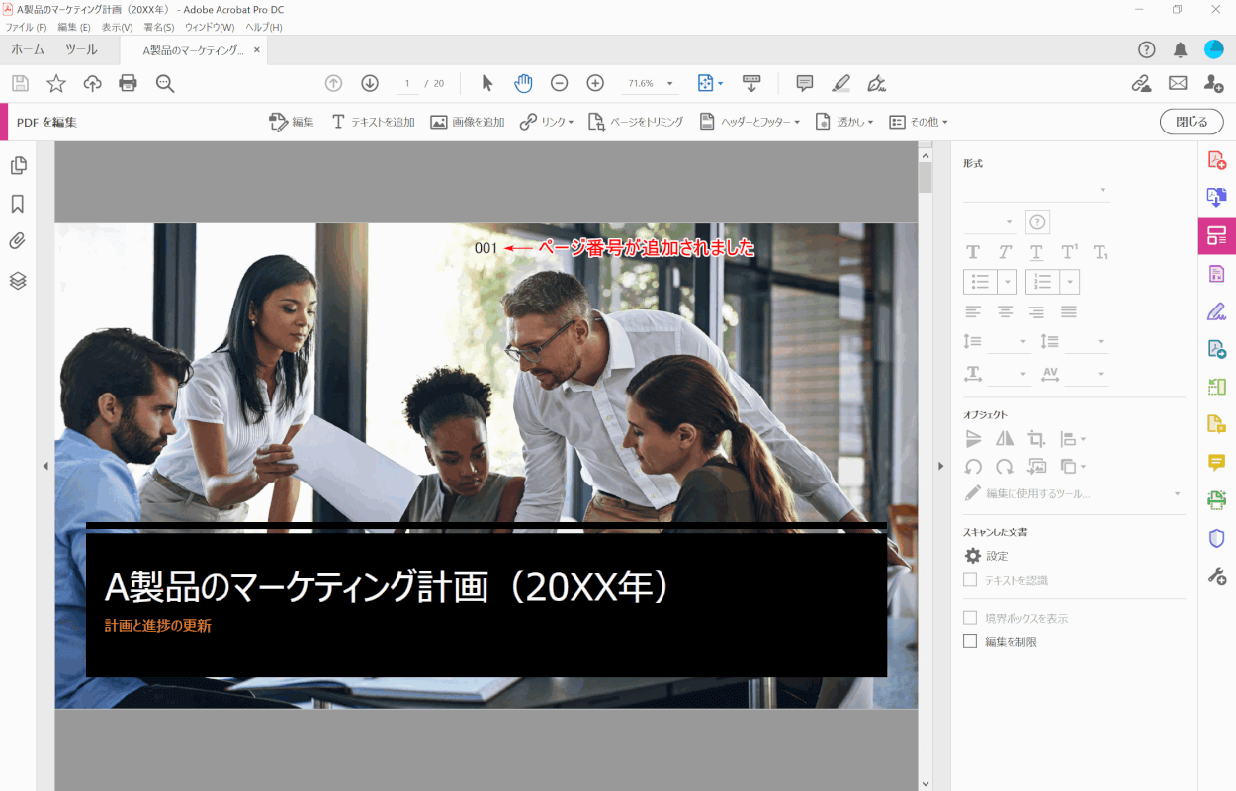Enable テキストを認識 checkbox
This screenshot has width=1236, height=791.
click(971, 580)
